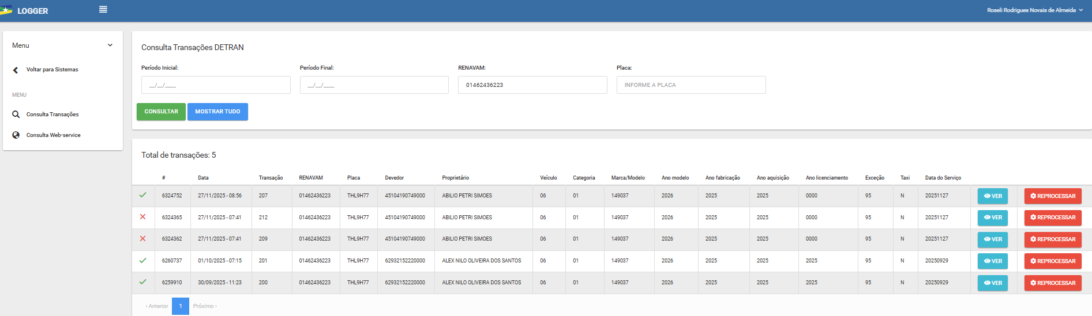Click the back arrow beside Voltar para Sistemas
Viewport: 1092px width, 316px height.
[x=16, y=70]
